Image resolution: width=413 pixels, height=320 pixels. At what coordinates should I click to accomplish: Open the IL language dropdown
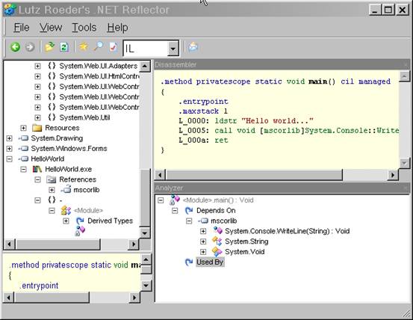173,49
